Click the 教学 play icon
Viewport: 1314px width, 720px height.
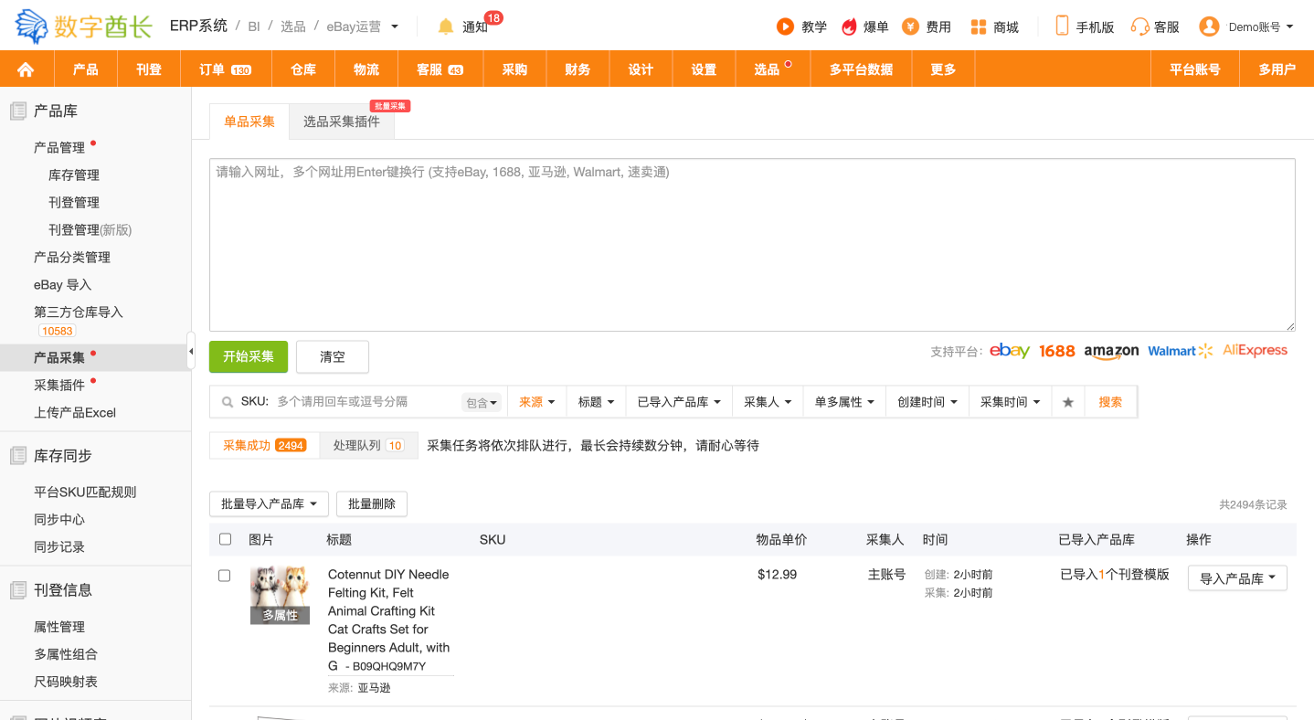[x=785, y=26]
